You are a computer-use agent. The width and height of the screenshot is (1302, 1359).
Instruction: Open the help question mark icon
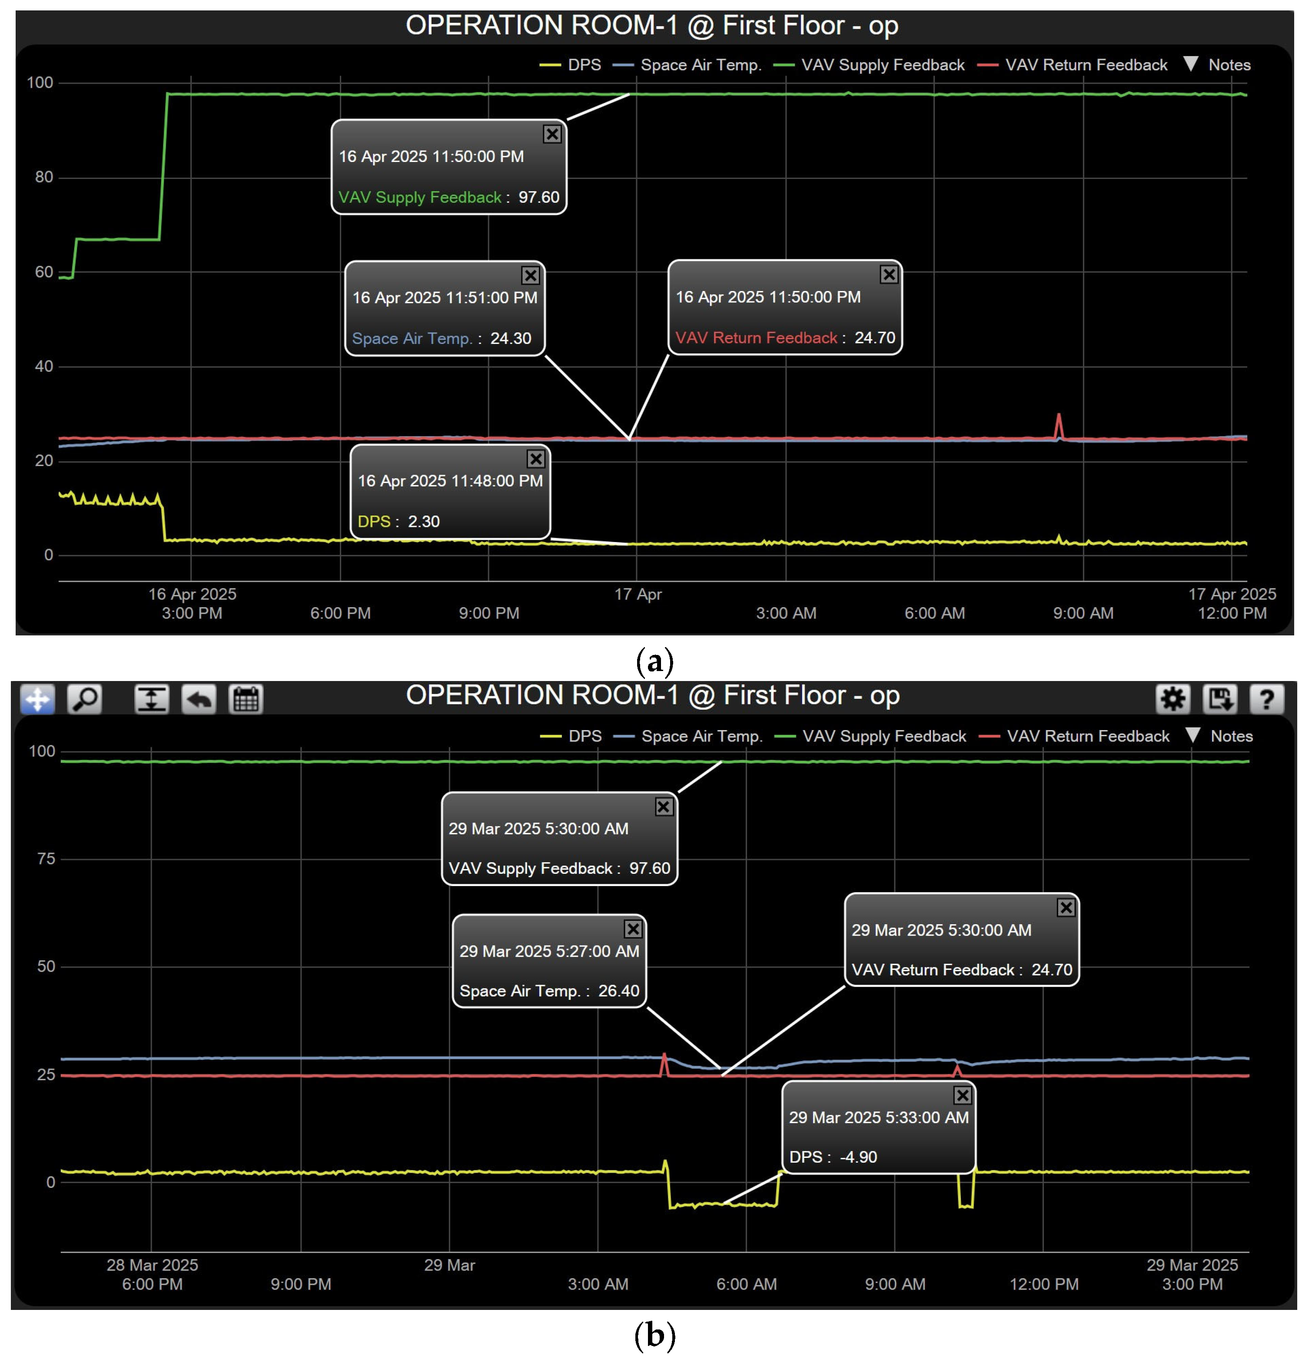[1266, 698]
